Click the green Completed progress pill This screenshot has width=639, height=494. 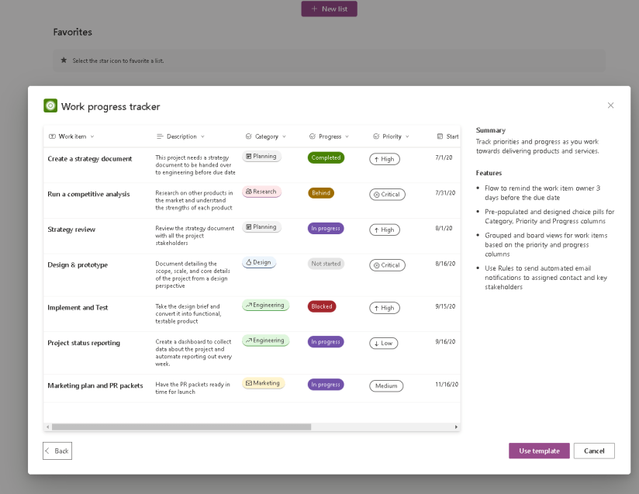pos(326,157)
